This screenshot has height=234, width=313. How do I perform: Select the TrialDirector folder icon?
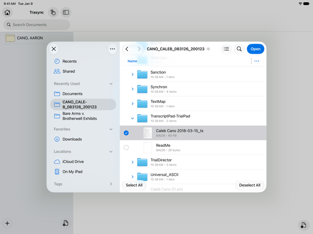[142, 162]
